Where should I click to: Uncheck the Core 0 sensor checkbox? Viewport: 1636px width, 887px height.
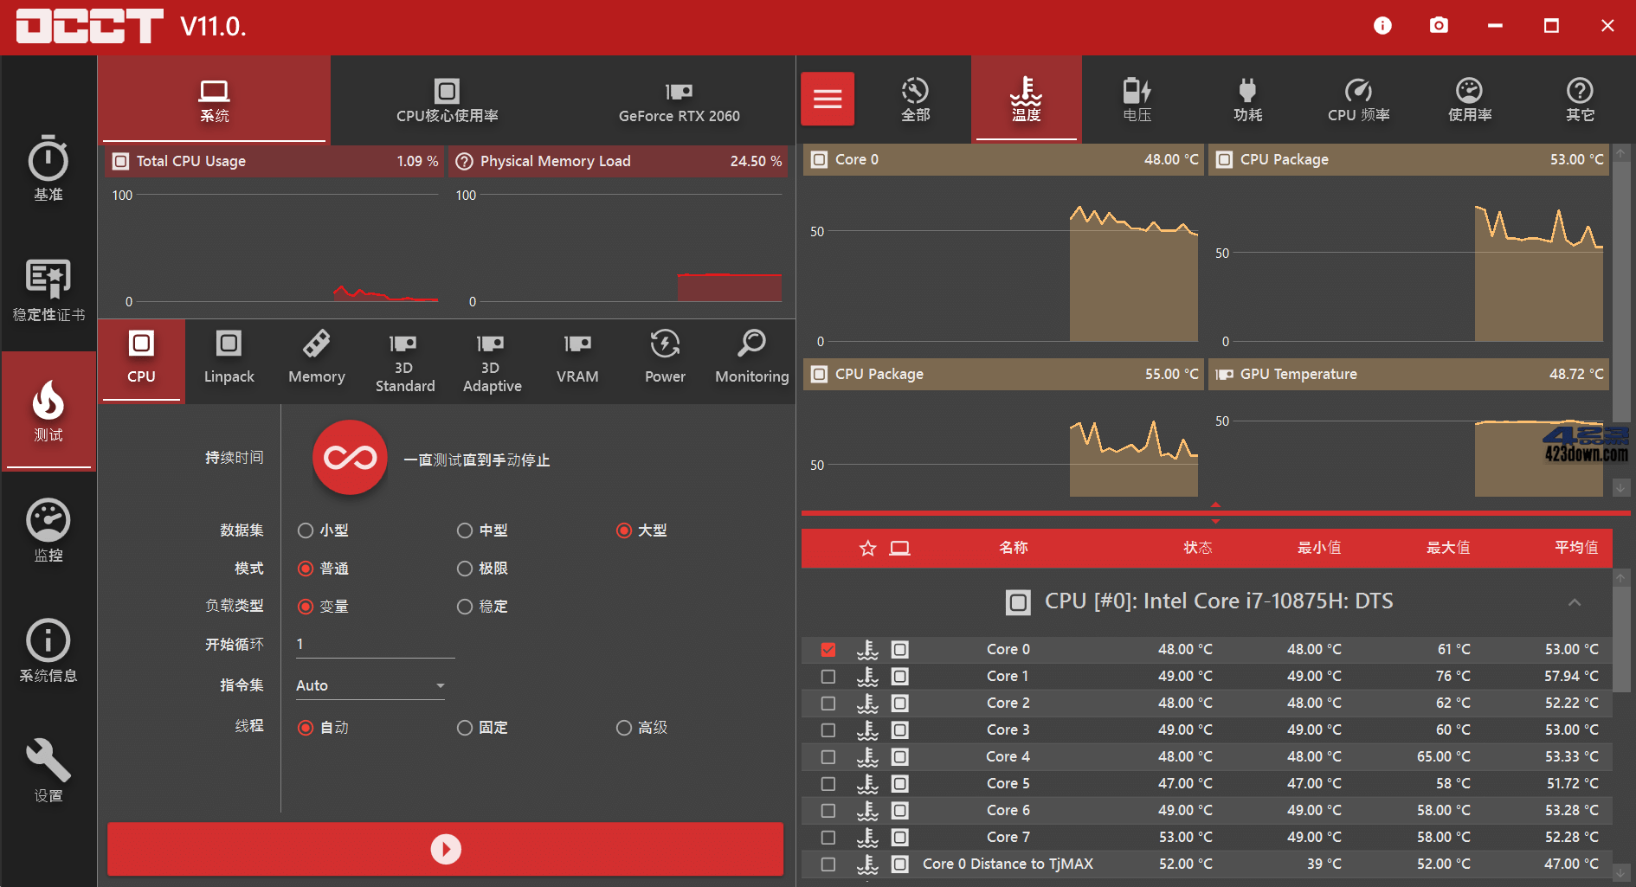pos(828,649)
